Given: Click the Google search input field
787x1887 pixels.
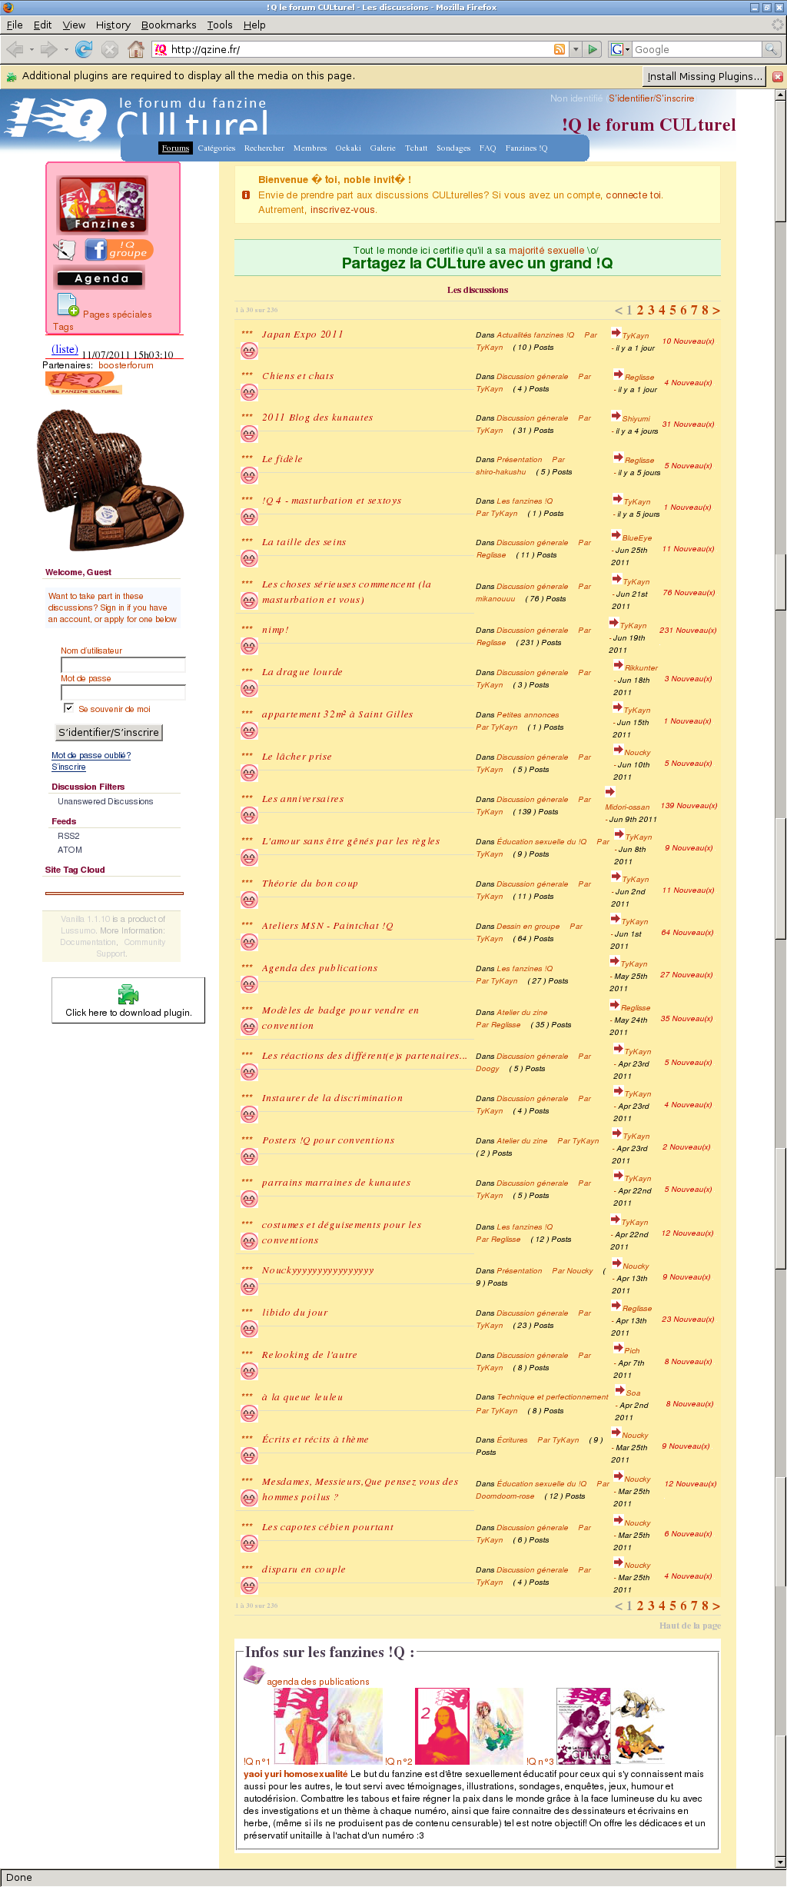Looking at the screenshot, I should pos(696,49).
